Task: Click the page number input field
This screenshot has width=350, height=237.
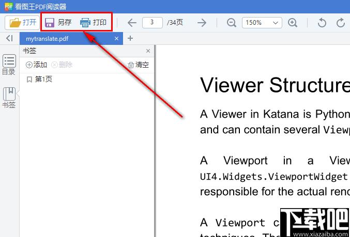Action: pyautogui.click(x=153, y=23)
